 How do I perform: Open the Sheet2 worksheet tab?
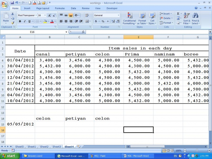point(44,147)
